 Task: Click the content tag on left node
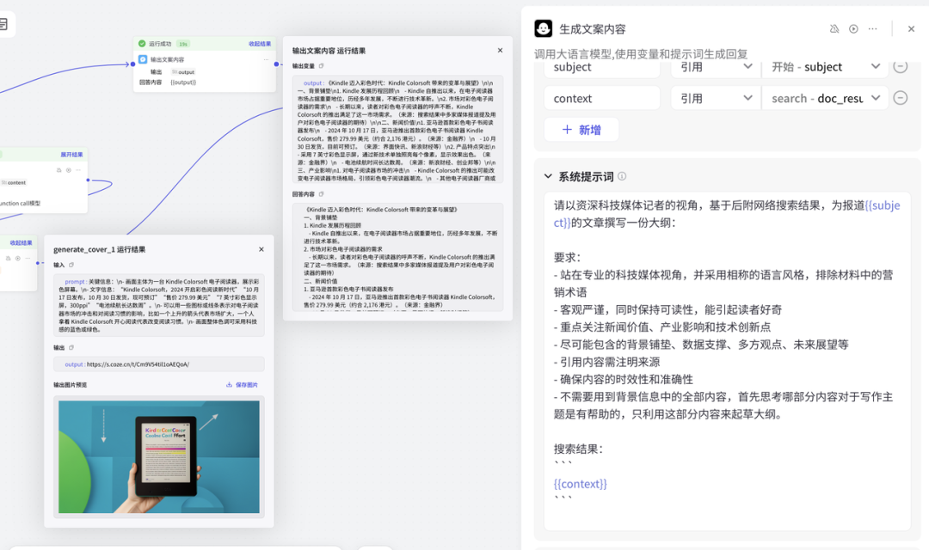pyautogui.click(x=14, y=182)
